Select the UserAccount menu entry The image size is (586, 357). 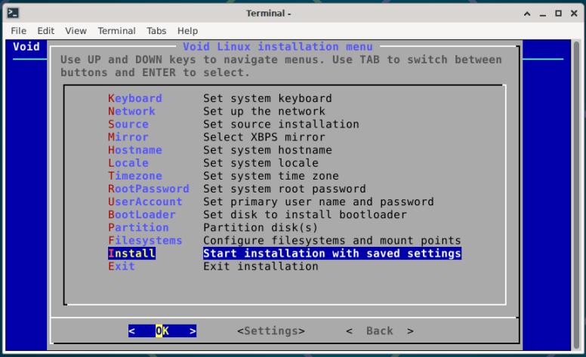click(x=145, y=202)
